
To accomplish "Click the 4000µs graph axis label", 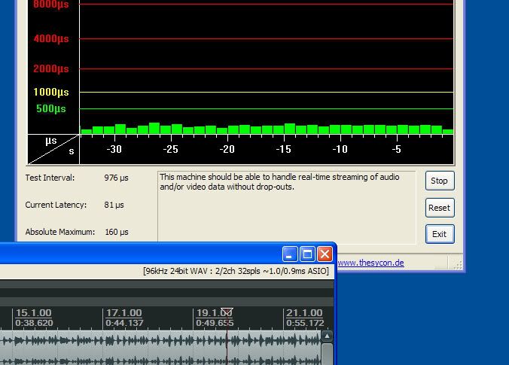I will 51,39.
